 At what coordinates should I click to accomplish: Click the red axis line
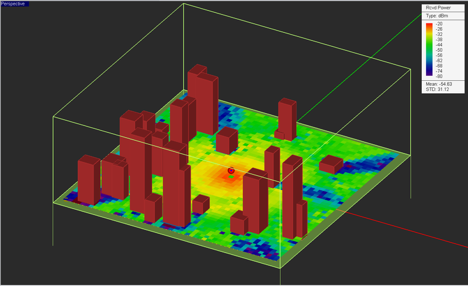pos(403,227)
